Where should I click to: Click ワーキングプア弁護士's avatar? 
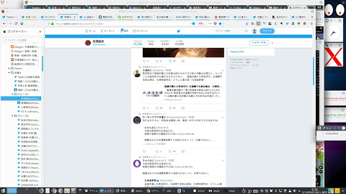(x=137, y=120)
